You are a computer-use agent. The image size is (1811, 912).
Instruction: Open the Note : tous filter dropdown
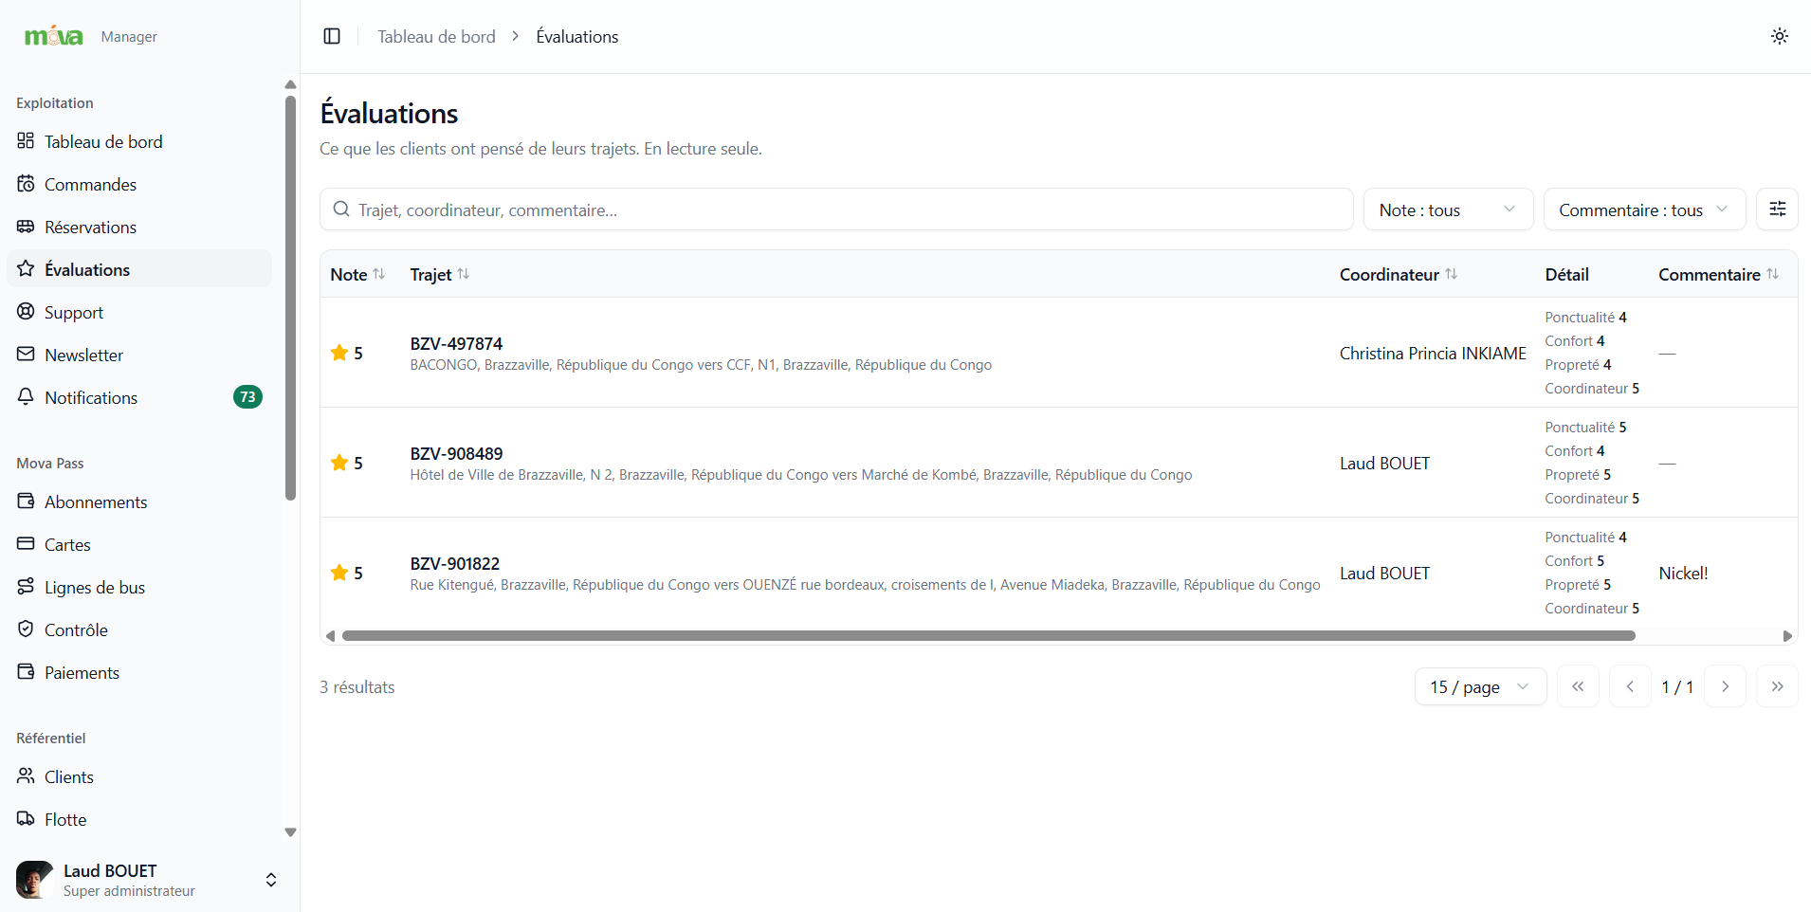(1448, 210)
